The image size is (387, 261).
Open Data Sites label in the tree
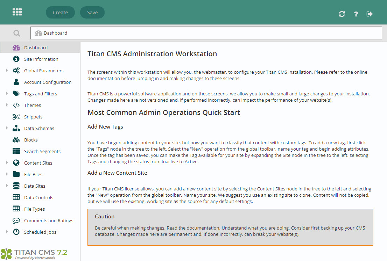point(35,186)
